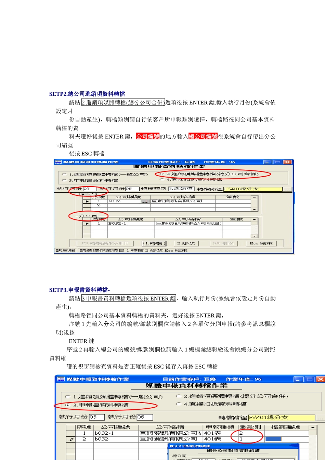Click the app icon in lower window title bar
This screenshot has height=460, width=325.
pyautogui.click(x=61, y=379)
